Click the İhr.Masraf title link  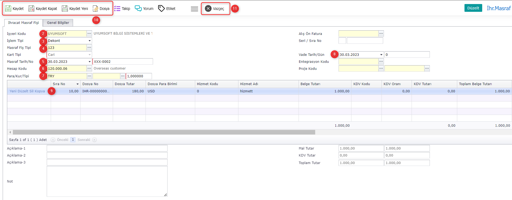click(499, 8)
